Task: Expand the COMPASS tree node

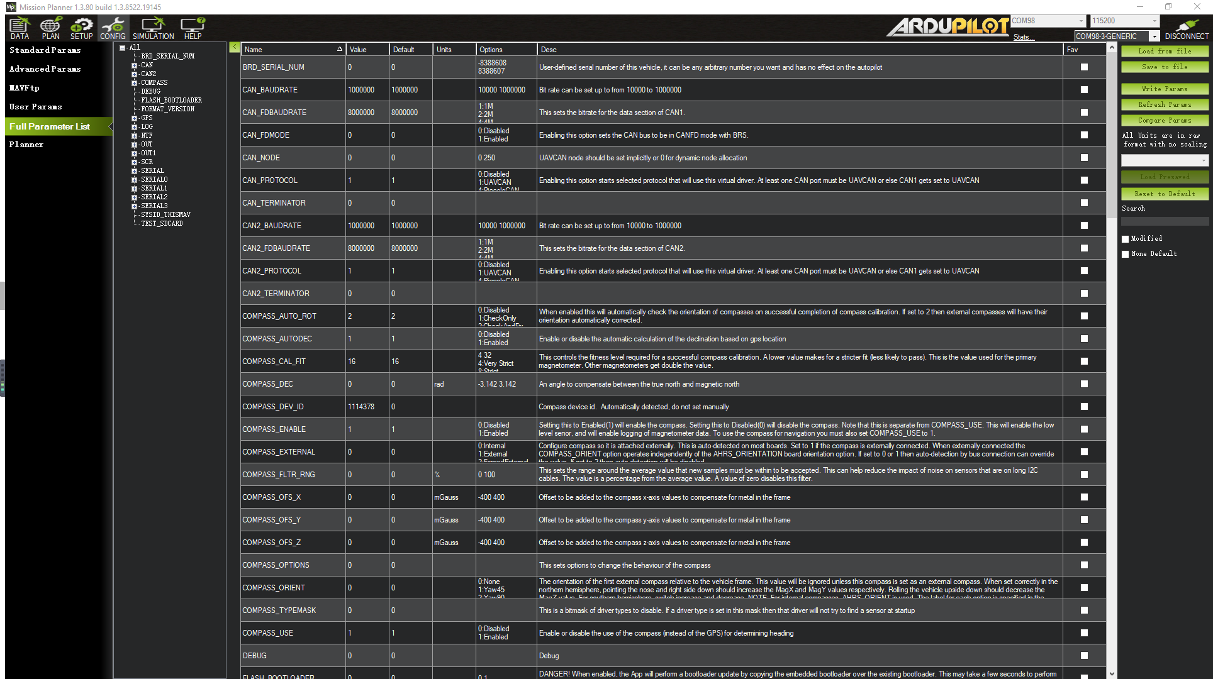Action: 134,83
